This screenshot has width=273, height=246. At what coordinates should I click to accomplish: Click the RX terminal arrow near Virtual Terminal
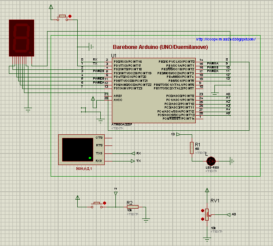(x=133, y=153)
